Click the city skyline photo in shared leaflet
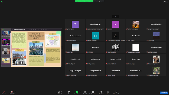The width and height of the screenshot is (169, 95). 36,49
